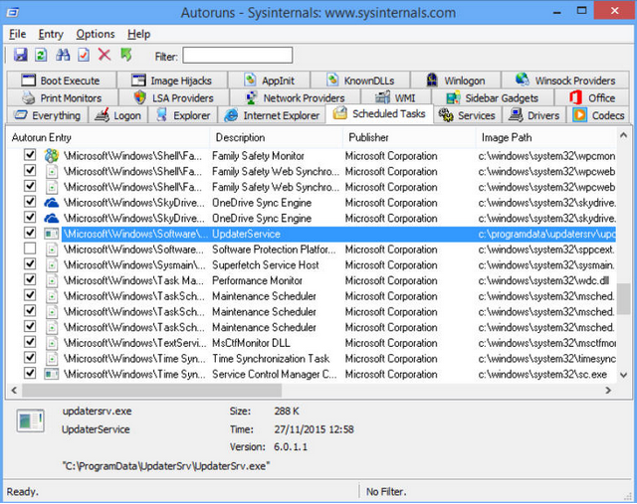637x504 pixels.
Task: Open the Entry menu
Action: click(x=51, y=34)
